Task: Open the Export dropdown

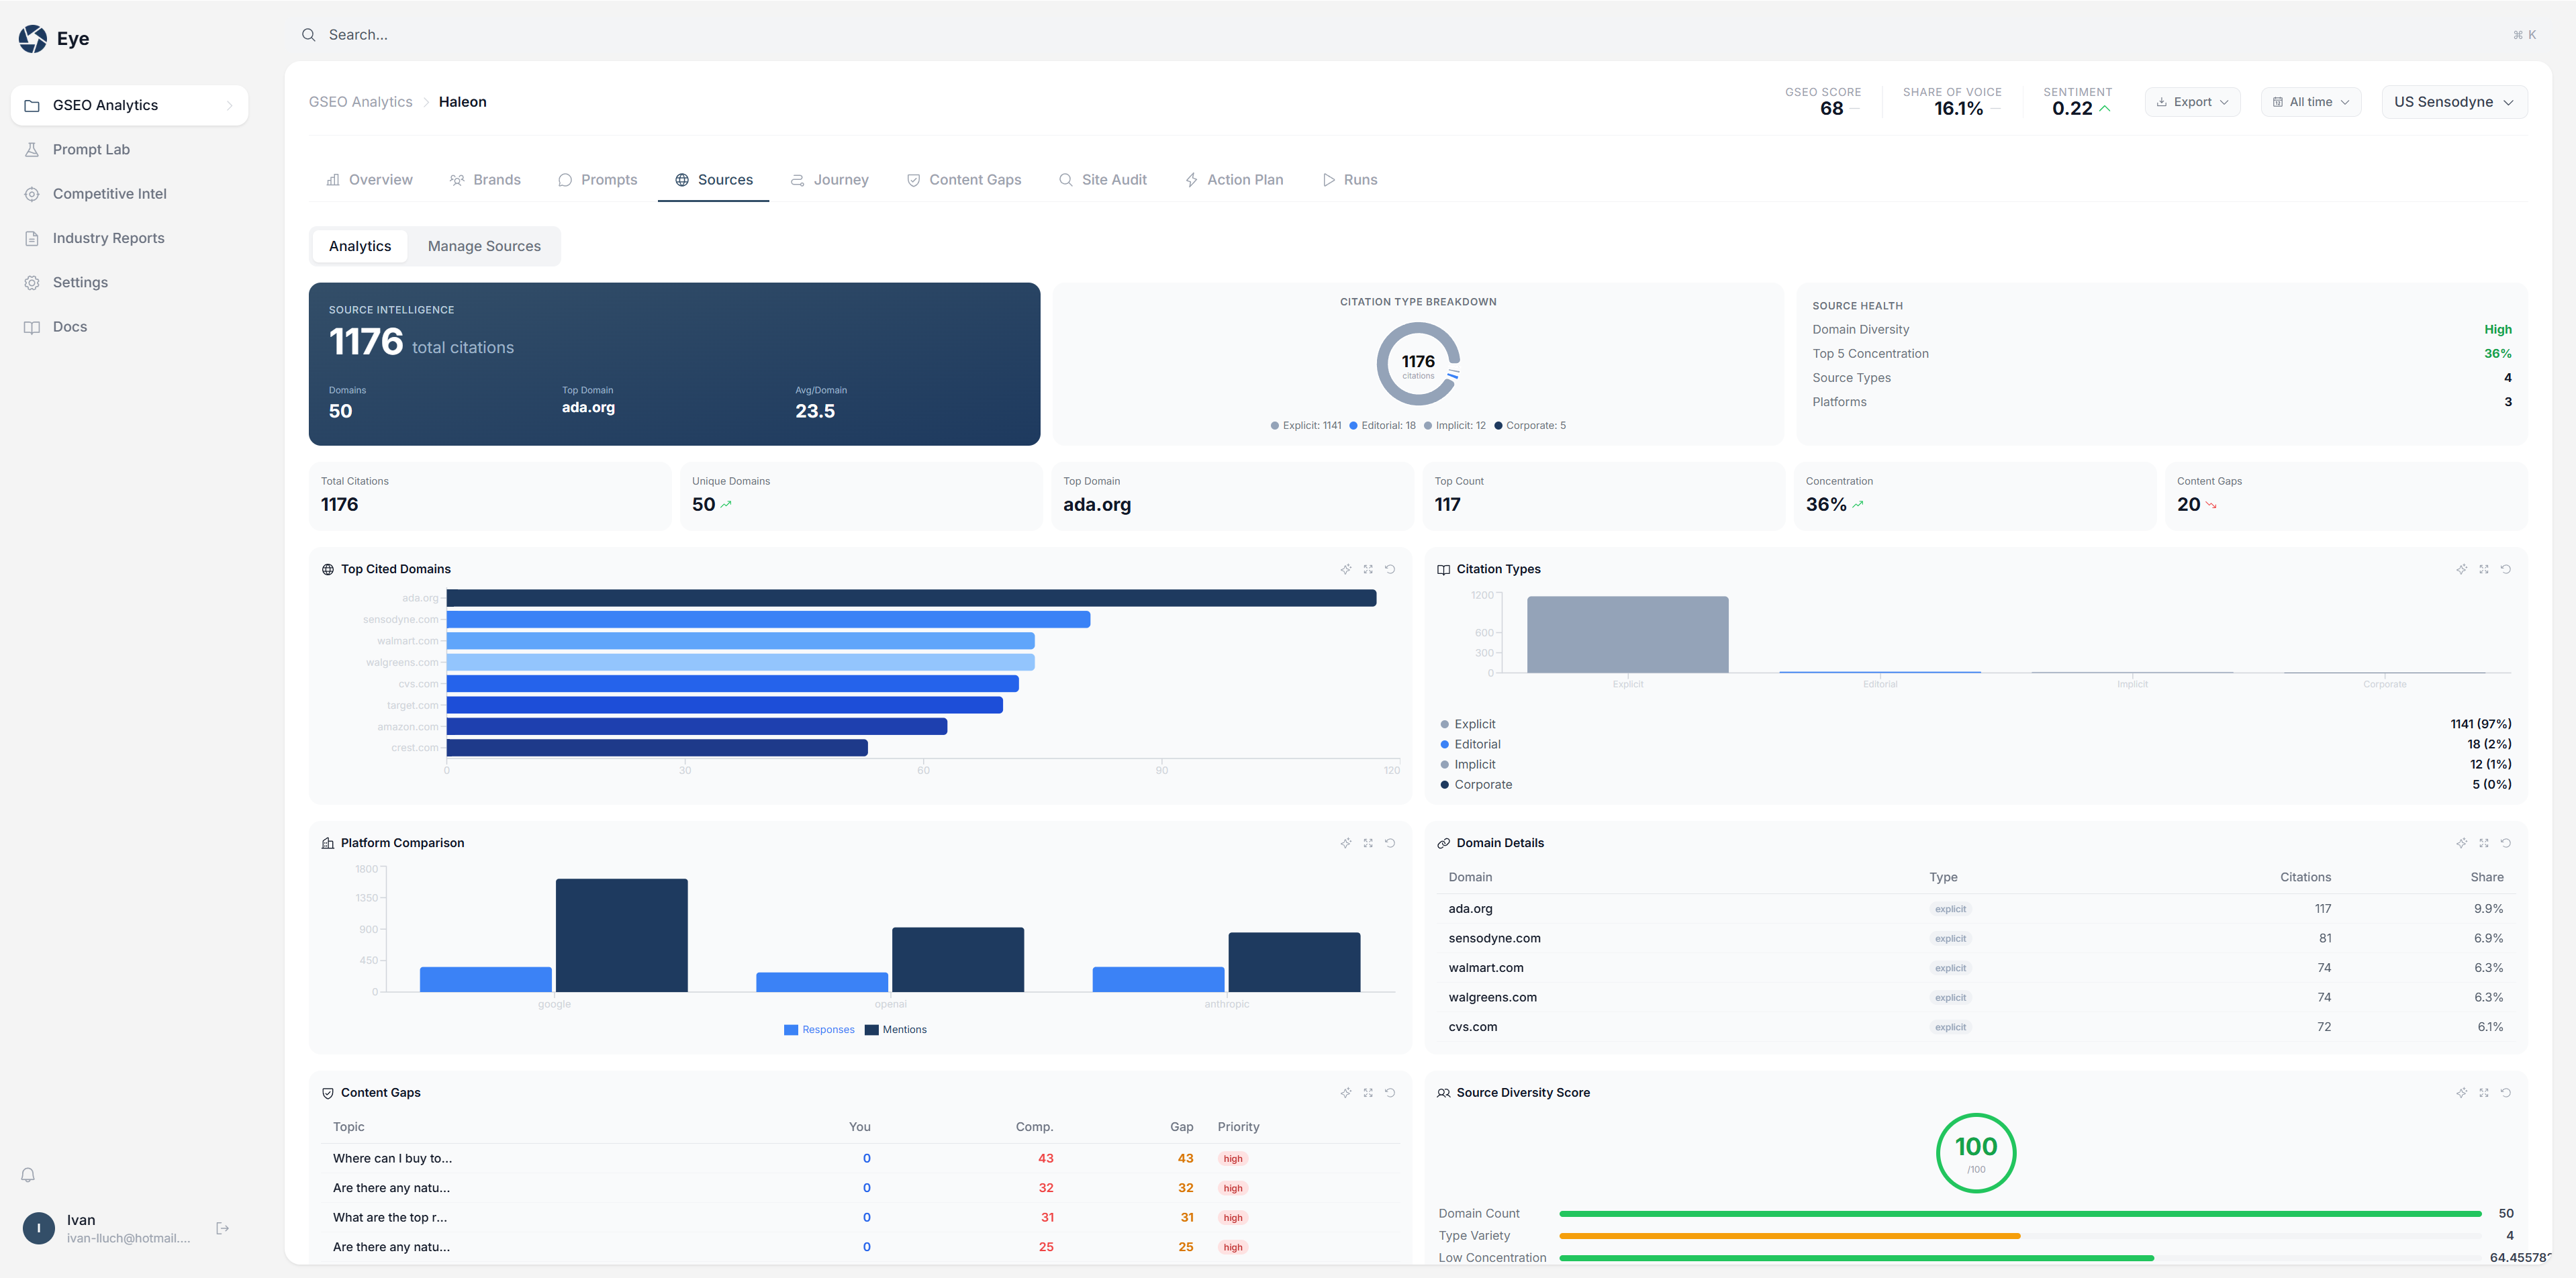Action: click(x=2192, y=102)
